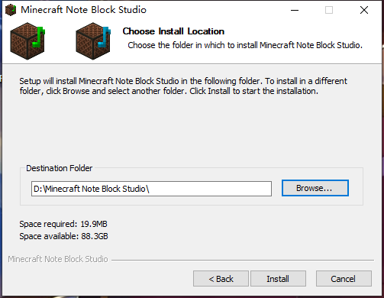Click the window title Minecraft Note Block Studio
The height and width of the screenshot is (298, 384).
[83, 10]
